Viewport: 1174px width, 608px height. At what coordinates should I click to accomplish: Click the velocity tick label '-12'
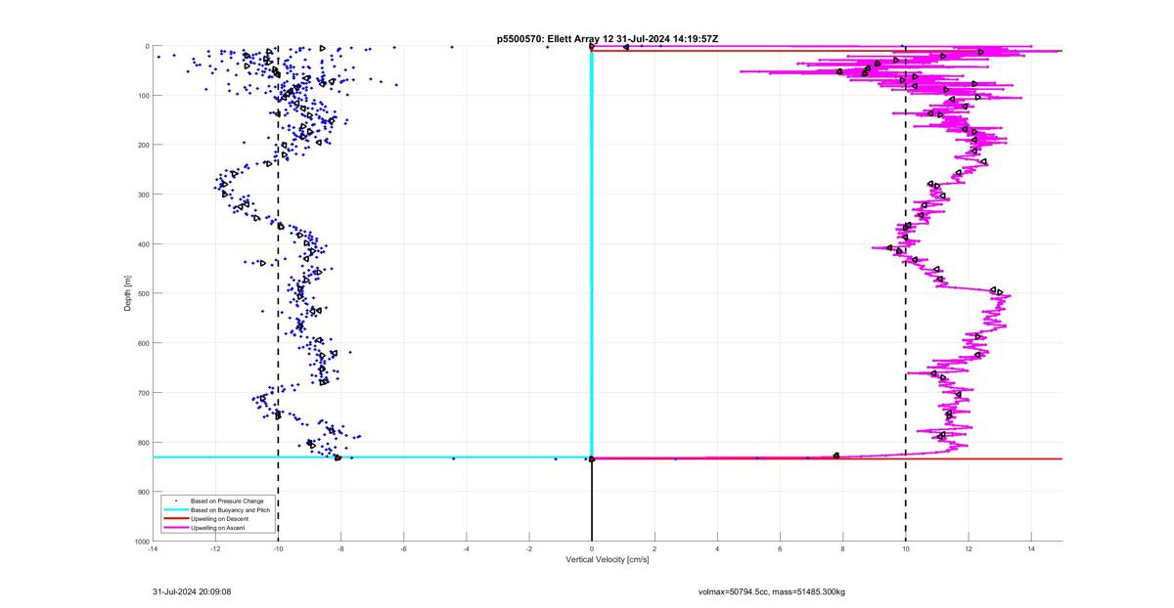coord(215,549)
